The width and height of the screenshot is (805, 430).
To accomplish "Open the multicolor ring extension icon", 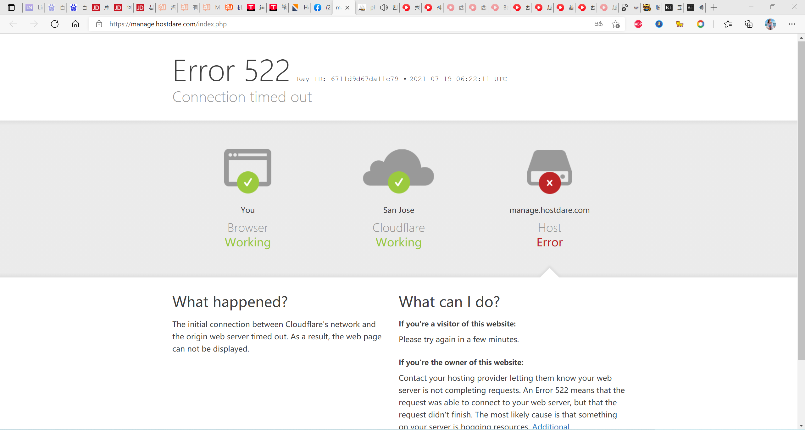I will pos(701,24).
